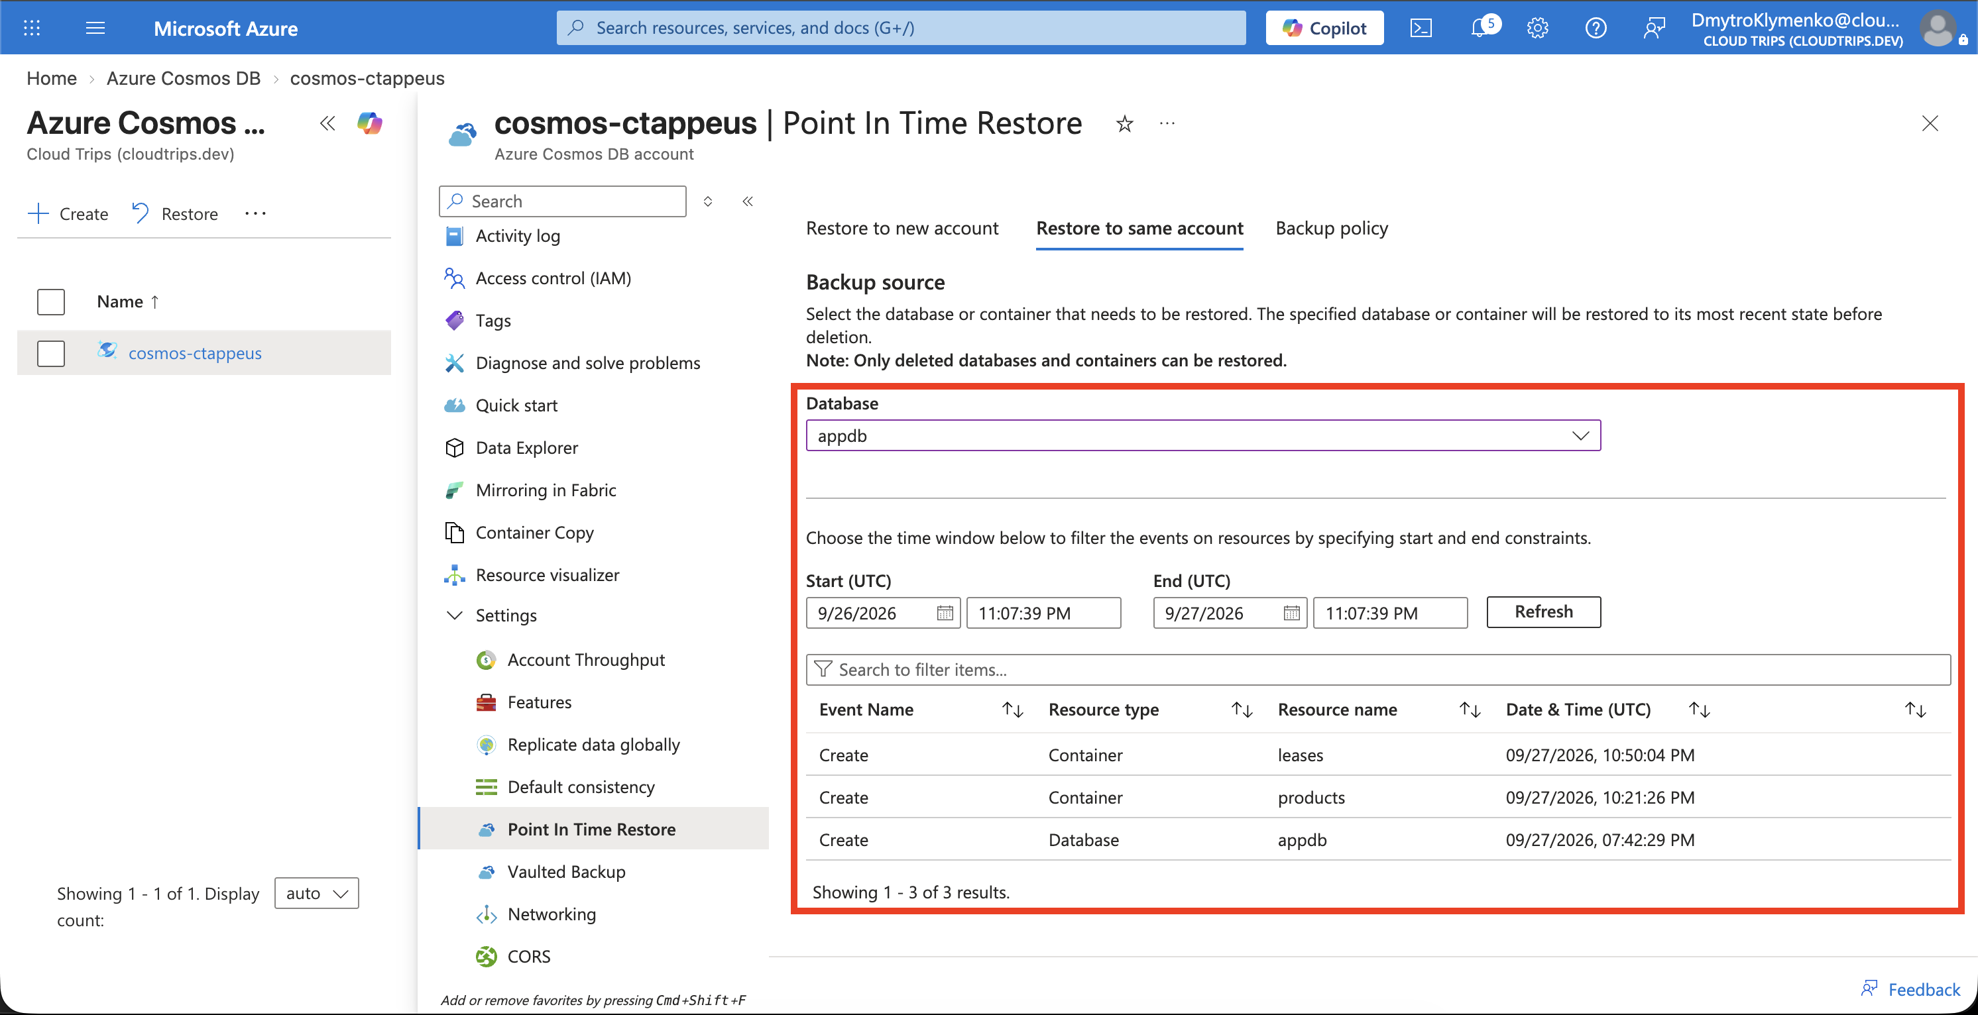The width and height of the screenshot is (1978, 1015).
Task: Focus the Search to filter items field
Action: coord(1377,669)
